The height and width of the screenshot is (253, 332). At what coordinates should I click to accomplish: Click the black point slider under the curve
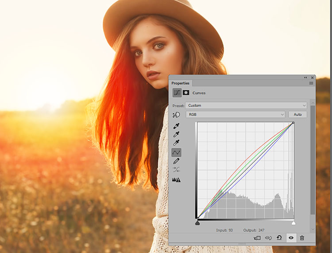[197, 223]
